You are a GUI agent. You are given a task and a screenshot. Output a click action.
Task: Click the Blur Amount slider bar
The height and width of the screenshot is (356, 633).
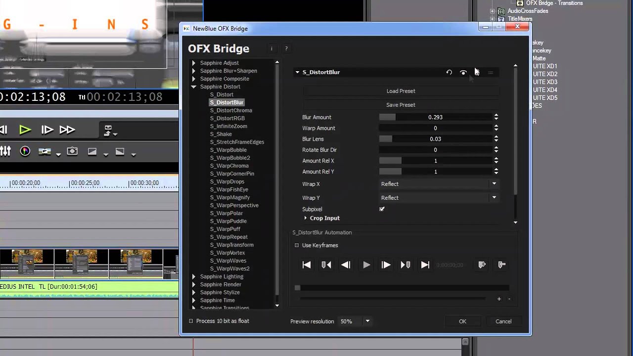[435, 117]
